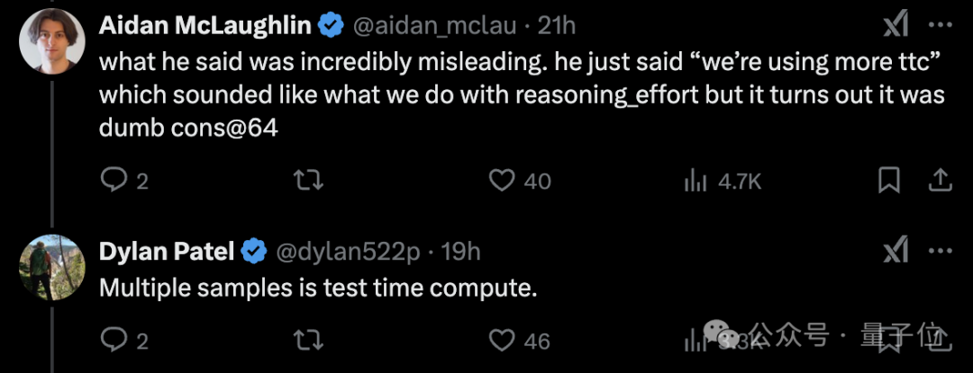The image size is (973, 373).
Task: Click Grok icon on Aidan's tweet
Action: tap(896, 25)
